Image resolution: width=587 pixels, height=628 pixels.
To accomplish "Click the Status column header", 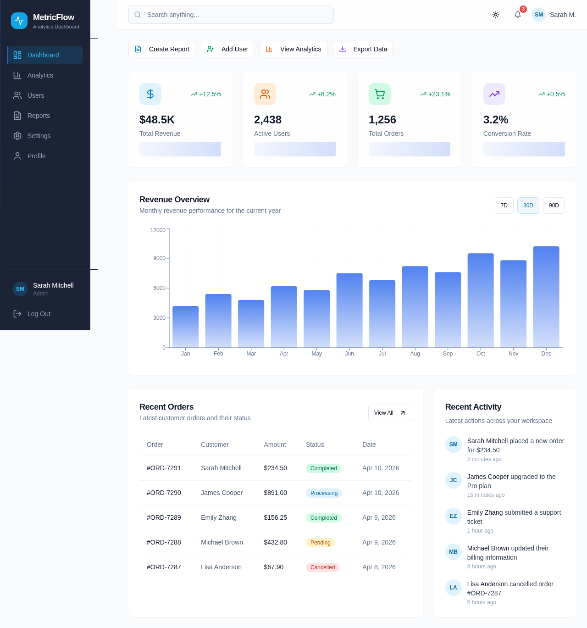I will coord(315,445).
